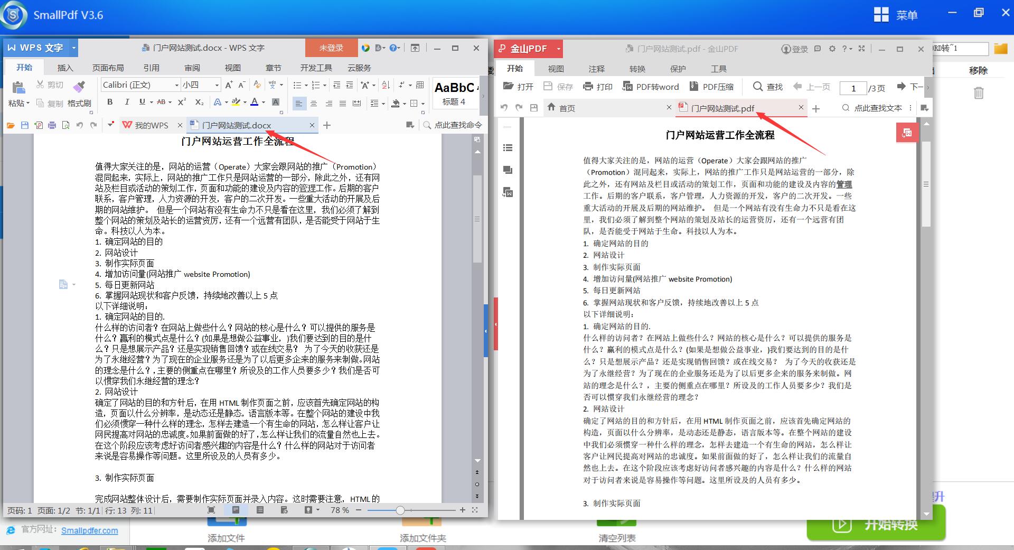The image size is (1014, 550).
Task: Open the Smallpdfer.com link
Action: [x=89, y=530]
